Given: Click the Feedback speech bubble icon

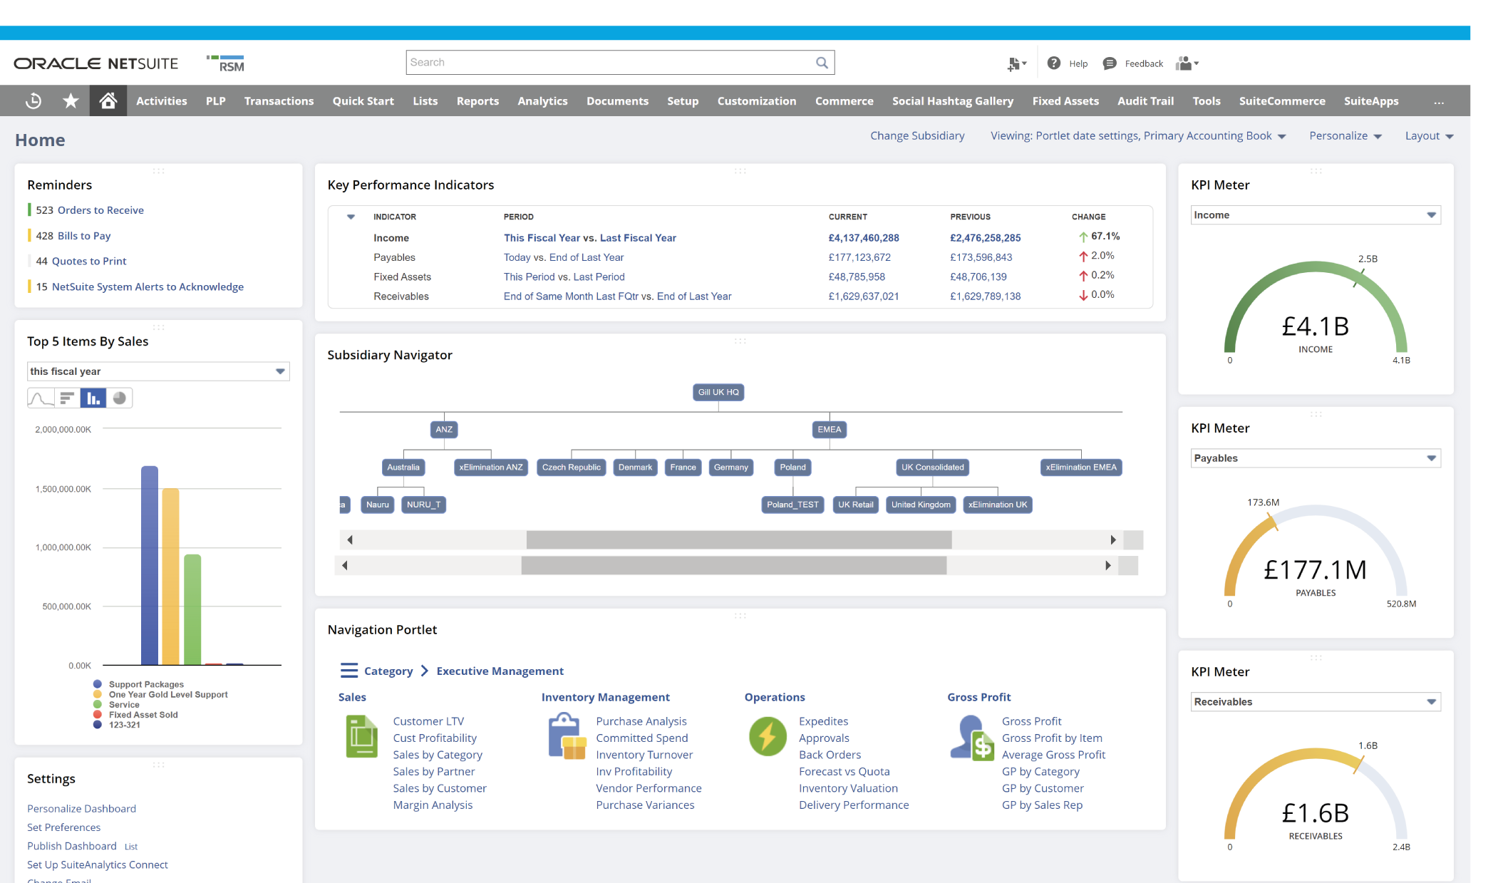Looking at the screenshot, I should [x=1109, y=63].
